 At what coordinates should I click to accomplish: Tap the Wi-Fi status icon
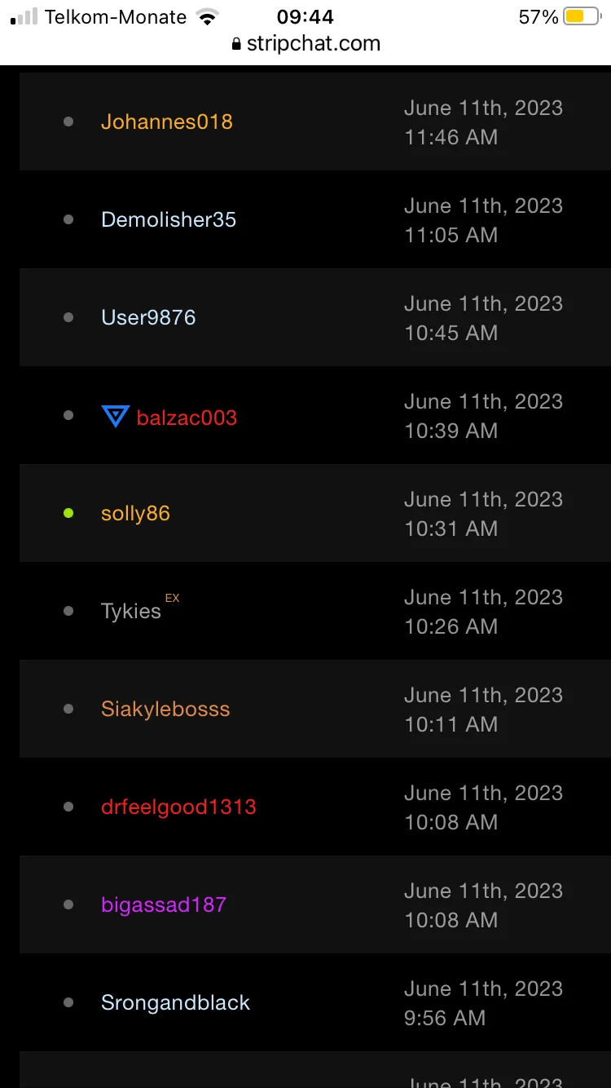[x=209, y=16]
